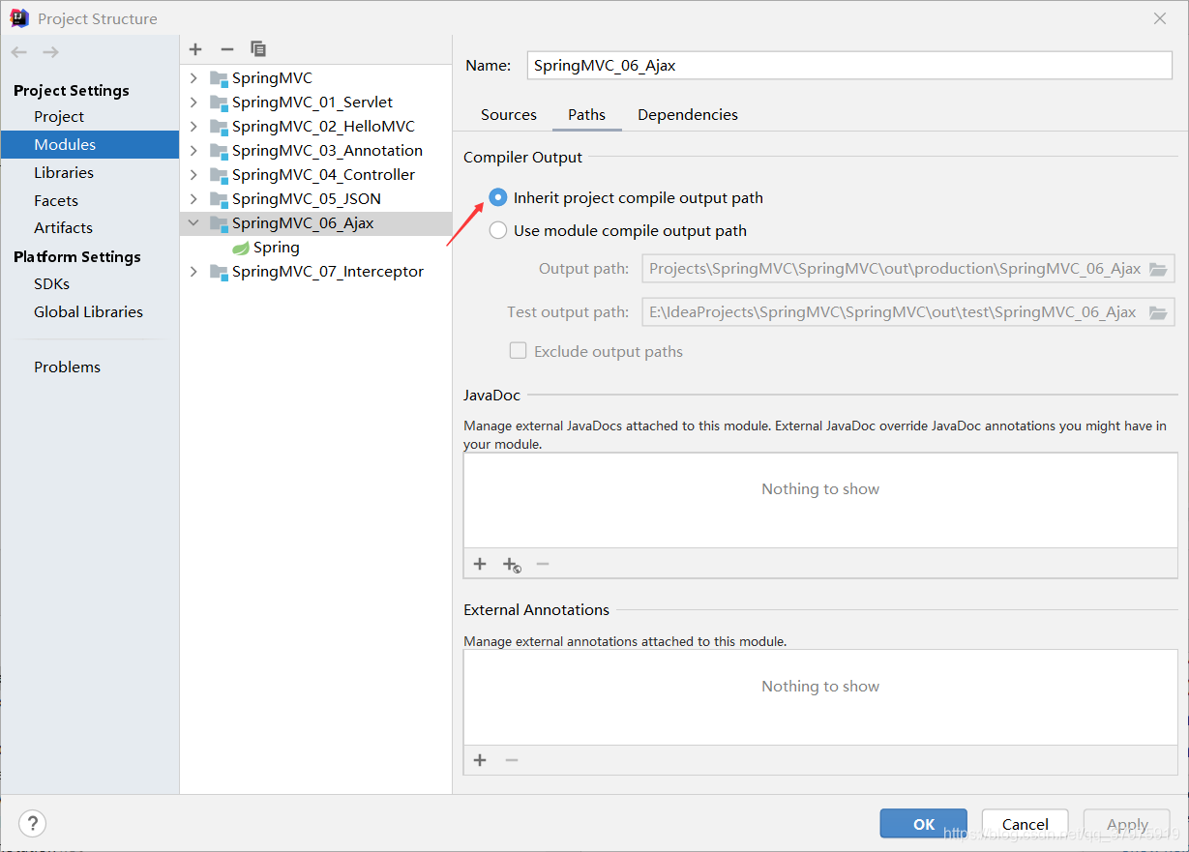1189x852 pixels.
Task: Browse folder for Test output path
Action: [x=1158, y=312]
